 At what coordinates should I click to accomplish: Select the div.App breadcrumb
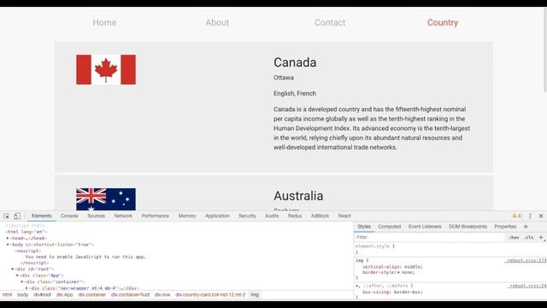65,294
